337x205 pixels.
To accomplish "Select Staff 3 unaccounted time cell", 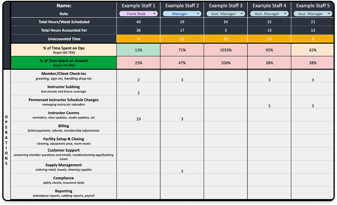I will [226, 39].
